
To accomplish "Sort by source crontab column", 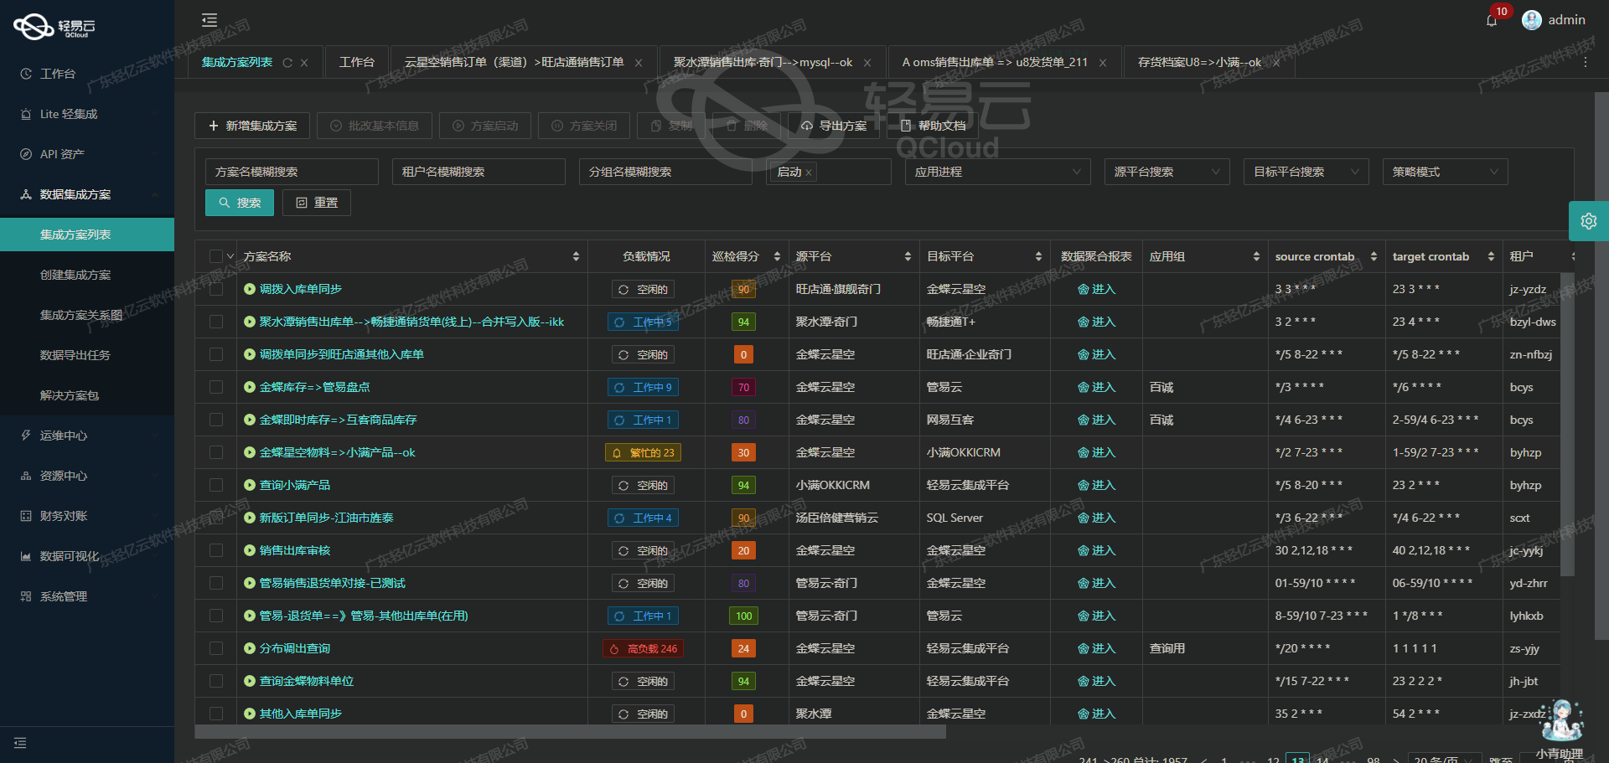I will coord(1374,256).
